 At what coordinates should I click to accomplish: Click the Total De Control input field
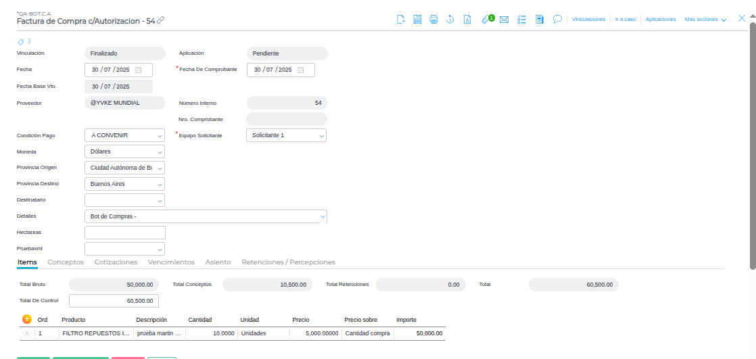[x=114, y=300]
